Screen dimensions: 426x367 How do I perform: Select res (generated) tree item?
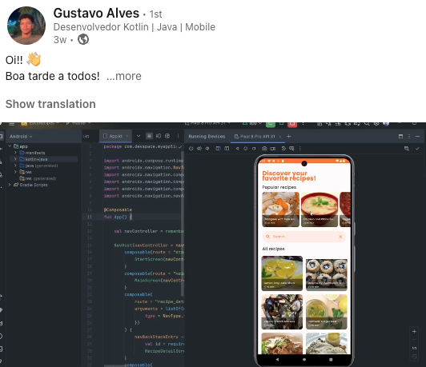[38, 178]
